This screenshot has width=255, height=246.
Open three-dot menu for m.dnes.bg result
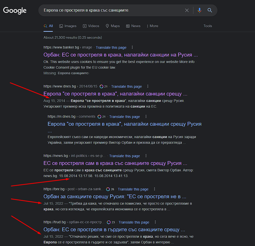tap(146, 117)
